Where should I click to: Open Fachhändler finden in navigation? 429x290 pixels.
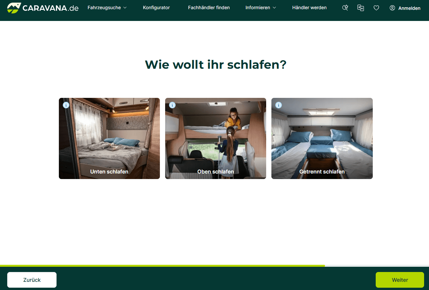point(209,8)
